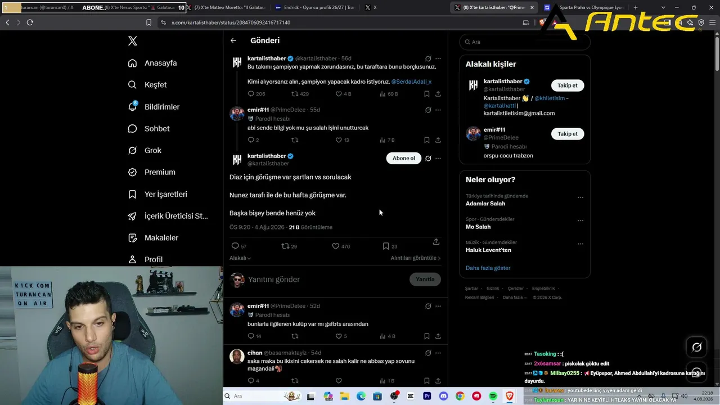Expand the Alakalı sort dropdown

click(x=240, y=258)
